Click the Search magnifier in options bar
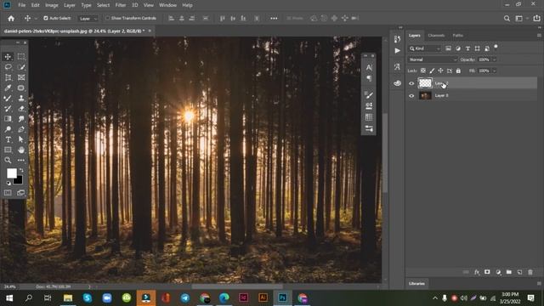The width and height of the screenshot is (544, 306). (x=507, y=19)
